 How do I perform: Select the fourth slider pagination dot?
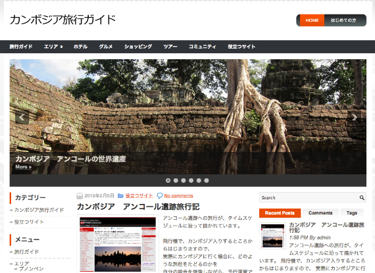click(191, 180)
